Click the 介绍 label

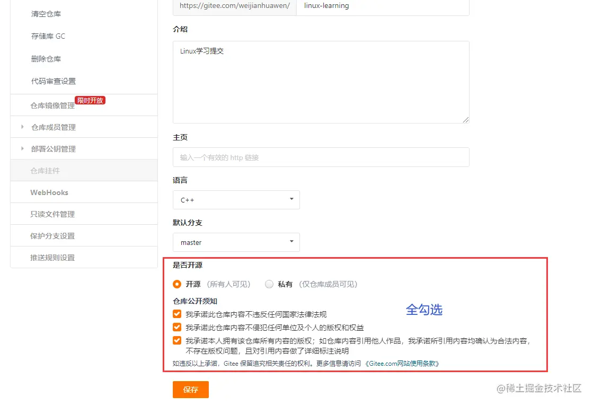(x=180, y=30)
